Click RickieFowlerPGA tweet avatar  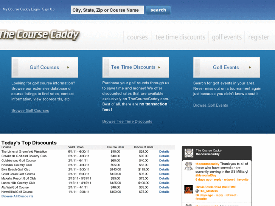click(x=188, y=189)
